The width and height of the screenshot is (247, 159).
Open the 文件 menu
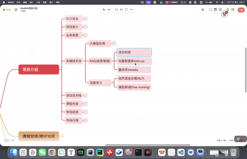tap(18, 2)
